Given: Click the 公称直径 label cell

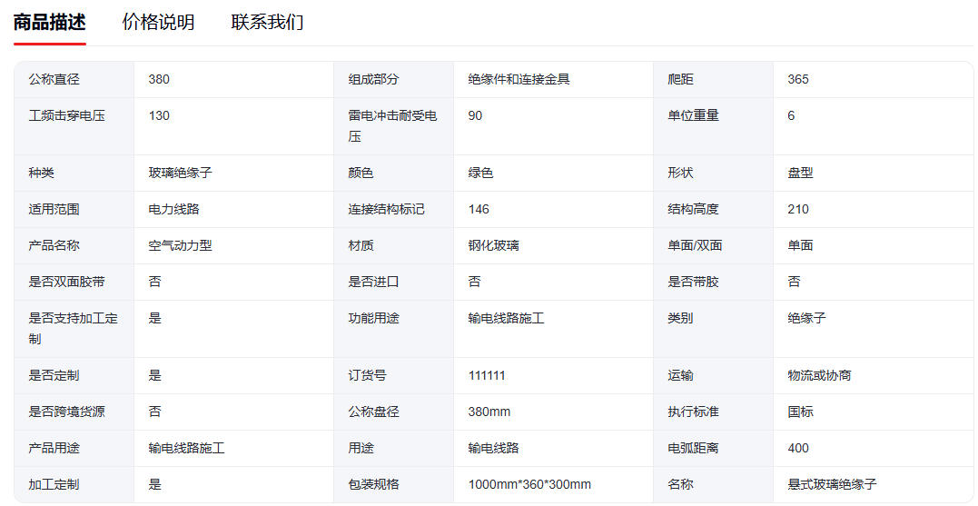Looking at the screenshot, I should (x=54, y=79).
